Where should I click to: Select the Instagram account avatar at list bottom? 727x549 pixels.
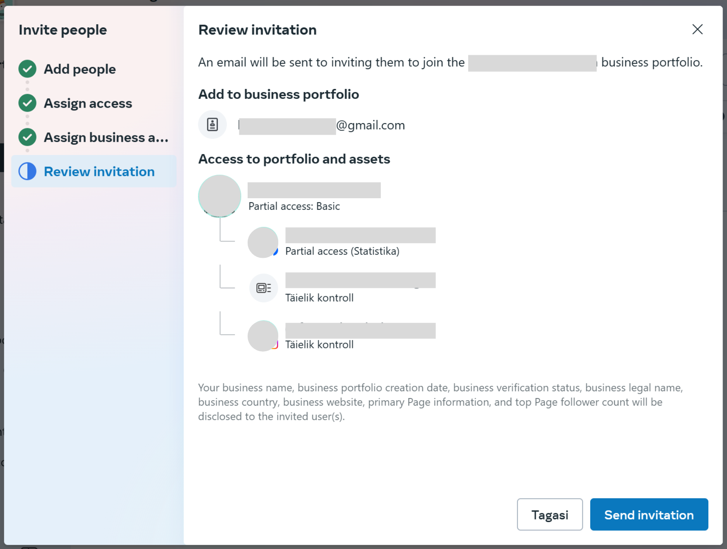point(263,336)
